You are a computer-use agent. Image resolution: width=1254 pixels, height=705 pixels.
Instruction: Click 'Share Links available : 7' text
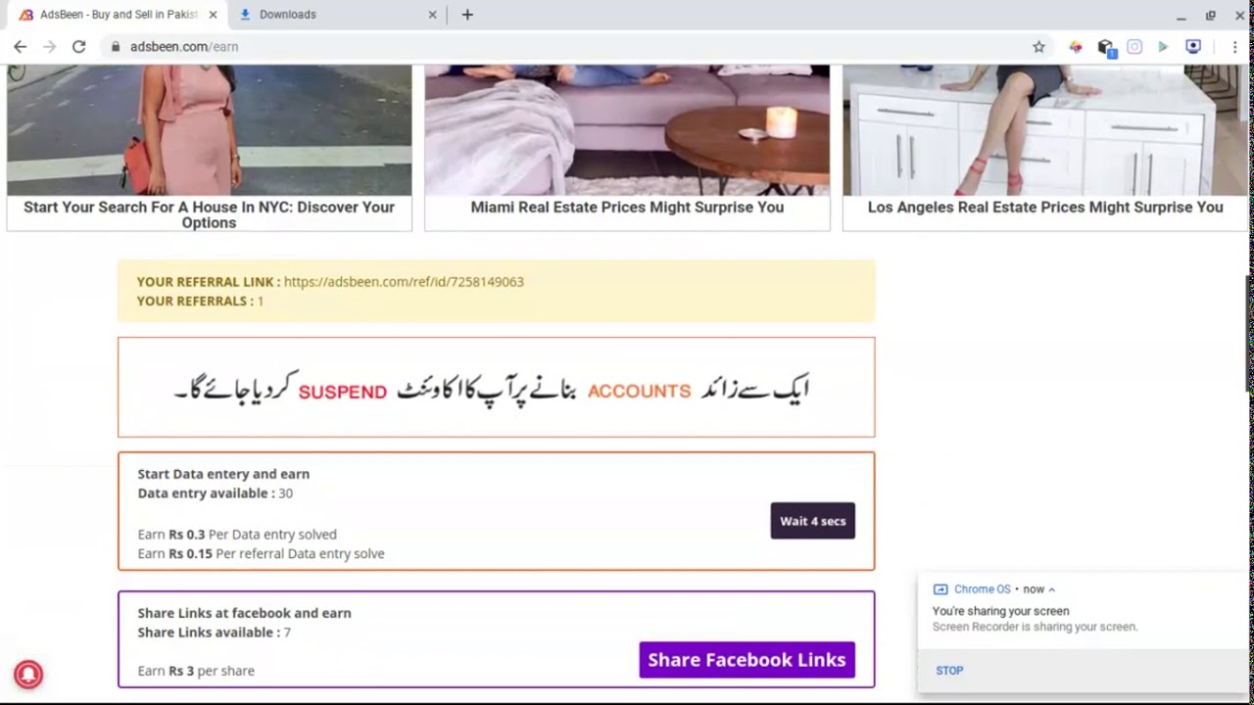215,633
